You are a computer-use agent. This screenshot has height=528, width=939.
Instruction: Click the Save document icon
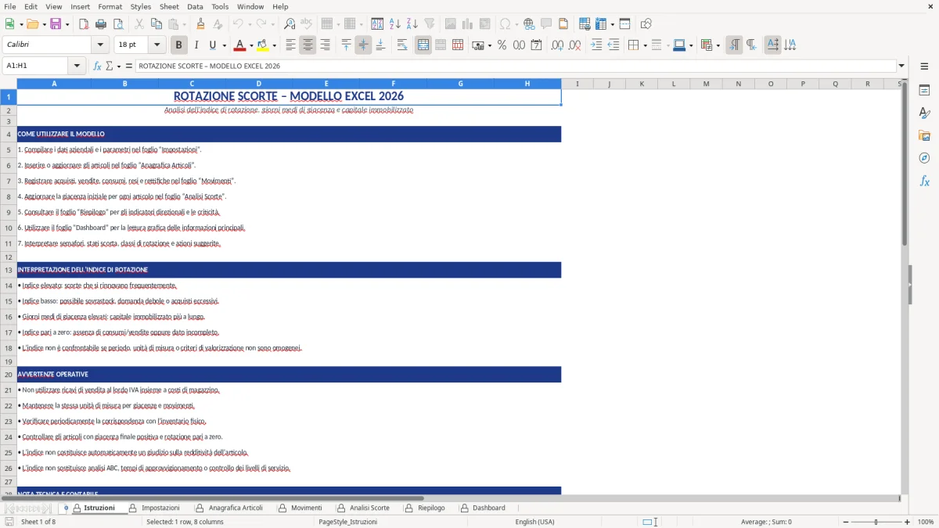tap(56, 24)
